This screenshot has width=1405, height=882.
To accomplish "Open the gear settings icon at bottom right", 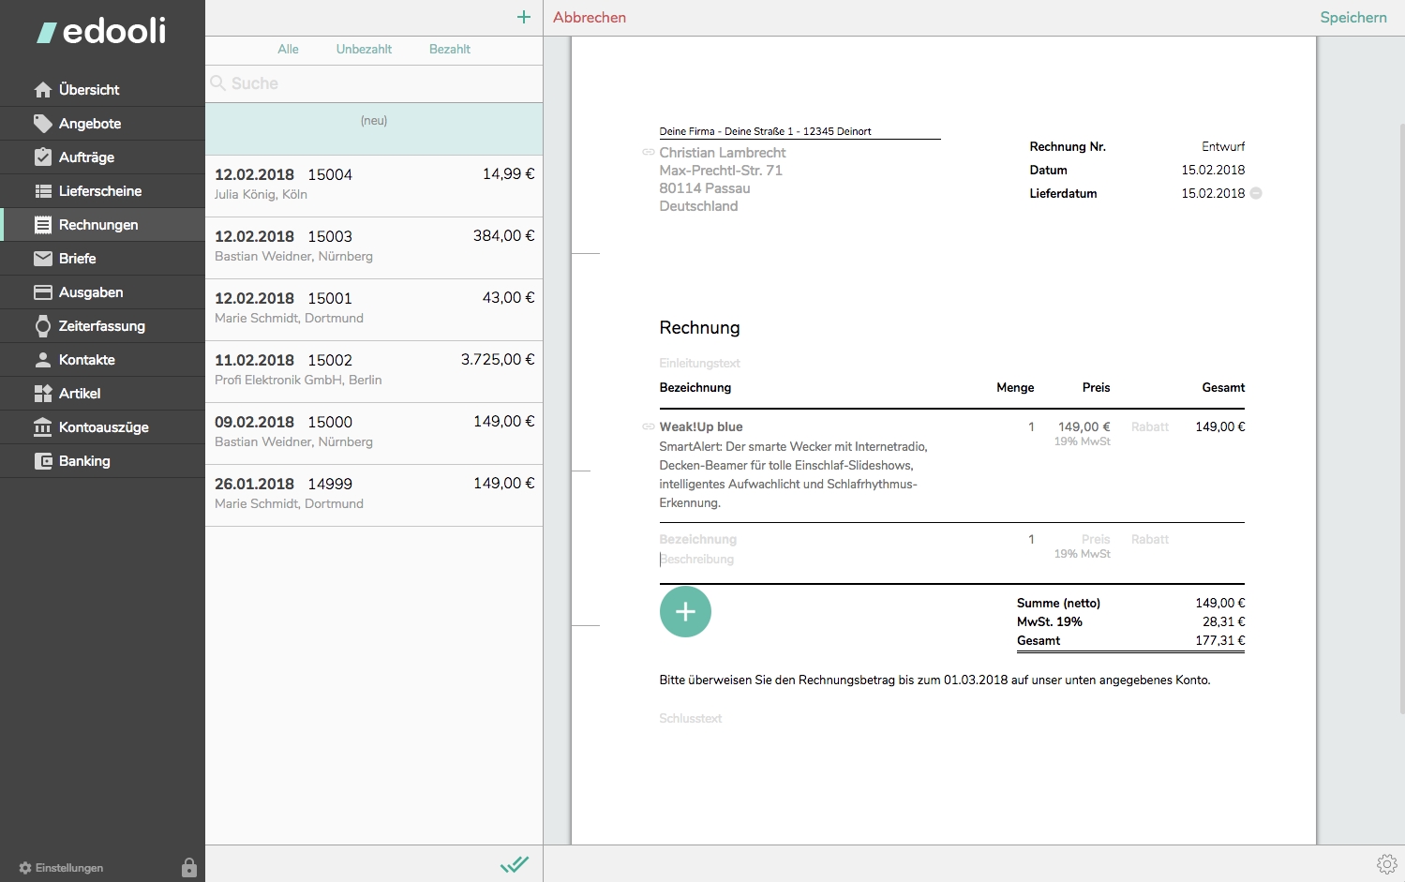I will click(x=1387, y=863).
